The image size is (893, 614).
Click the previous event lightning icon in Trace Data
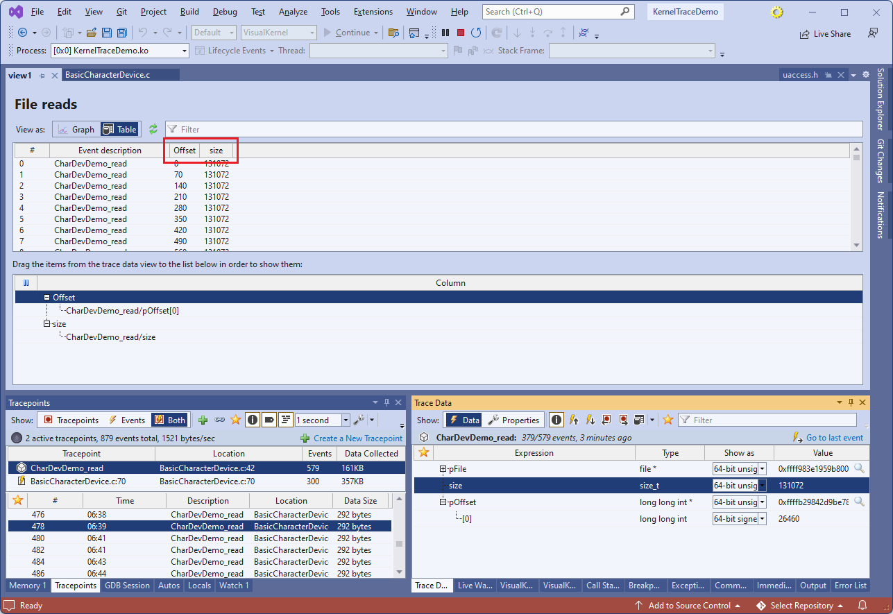[x=574, y=420]
